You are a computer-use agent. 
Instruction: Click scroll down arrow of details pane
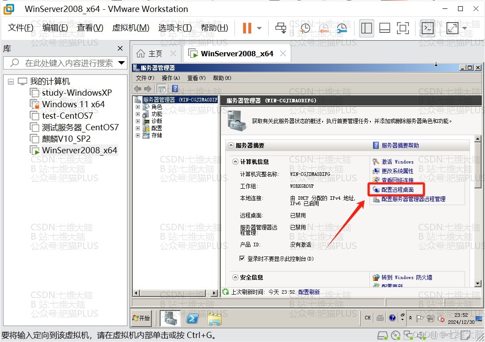(477, 284)
